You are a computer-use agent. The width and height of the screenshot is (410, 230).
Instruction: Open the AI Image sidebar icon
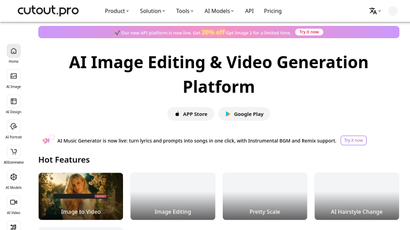(x=14, y=76)
